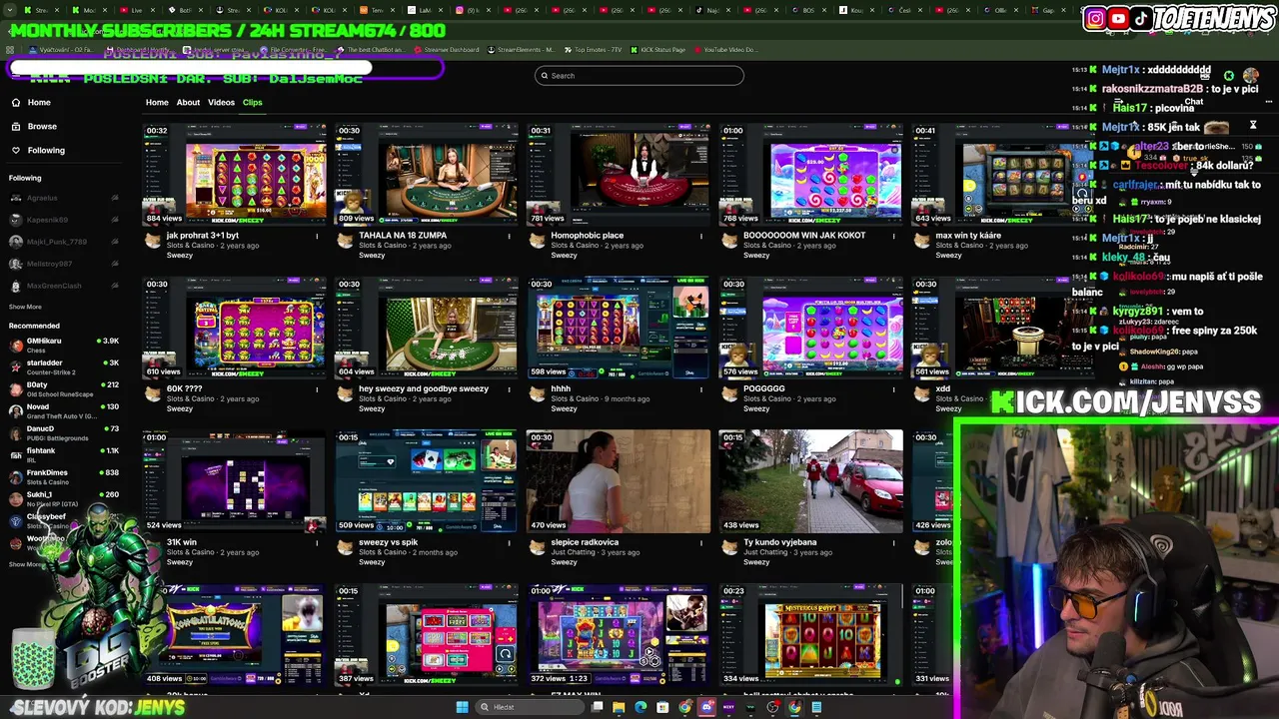Switch to the channel Home tab

[x=157, y=102]
